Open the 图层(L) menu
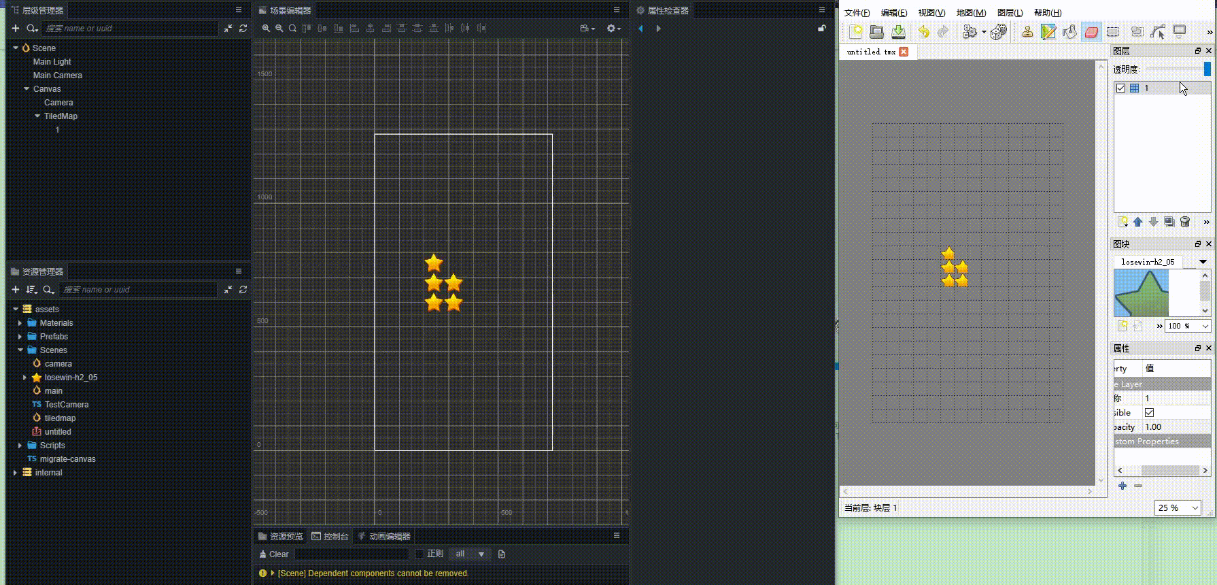 click(x=1010, y=12)
